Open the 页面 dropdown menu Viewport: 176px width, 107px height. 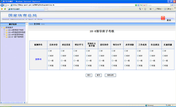(158, 9)
